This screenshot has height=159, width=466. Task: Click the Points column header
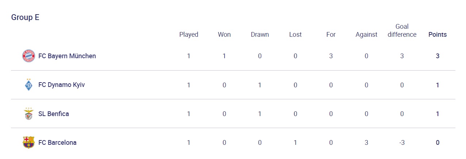(438, 35)
